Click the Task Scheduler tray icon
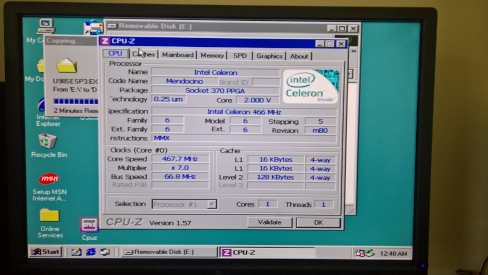 [x=360, y=253]
